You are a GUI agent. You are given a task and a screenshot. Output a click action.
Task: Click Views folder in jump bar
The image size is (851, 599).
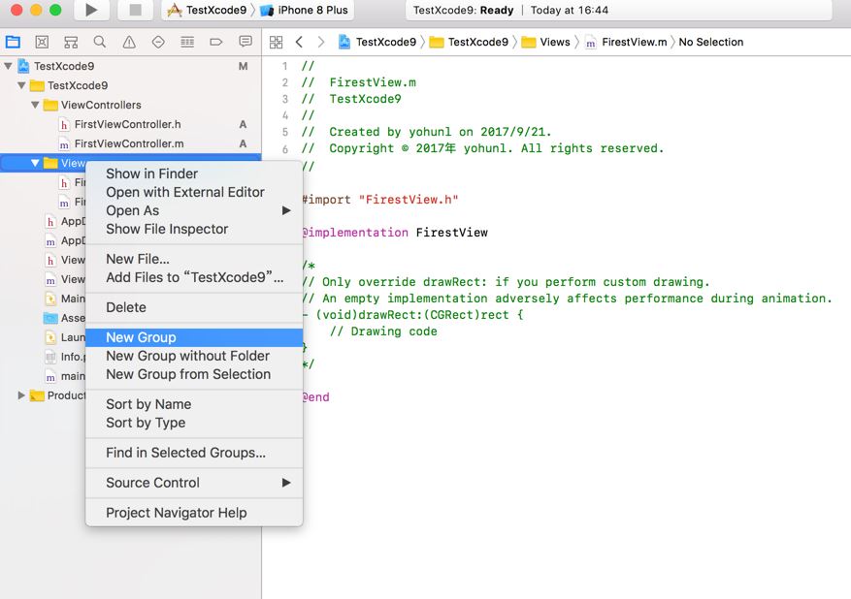546,42
